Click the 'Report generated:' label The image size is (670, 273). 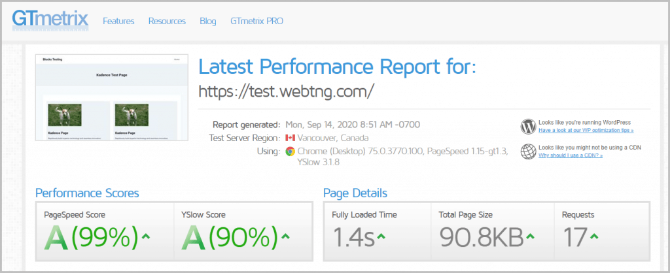247,125
